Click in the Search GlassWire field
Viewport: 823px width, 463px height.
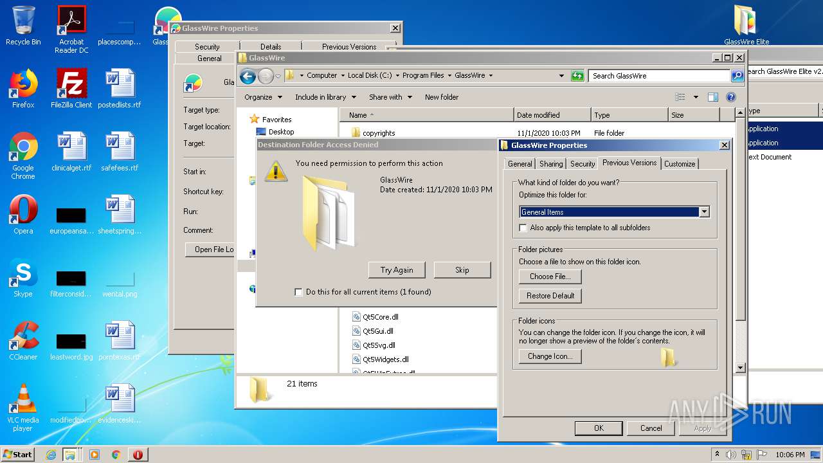[660, 76]
